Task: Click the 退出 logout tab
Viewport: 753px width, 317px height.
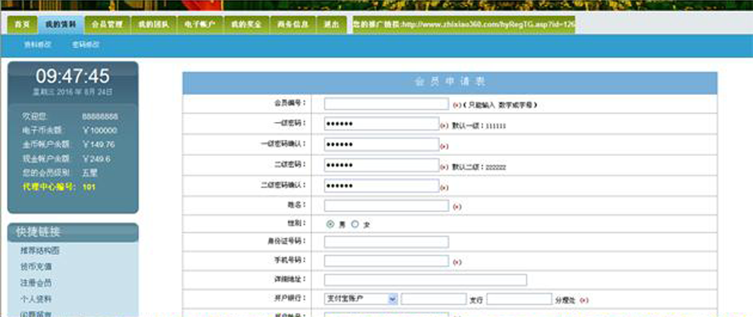Action: pos(332,25)
